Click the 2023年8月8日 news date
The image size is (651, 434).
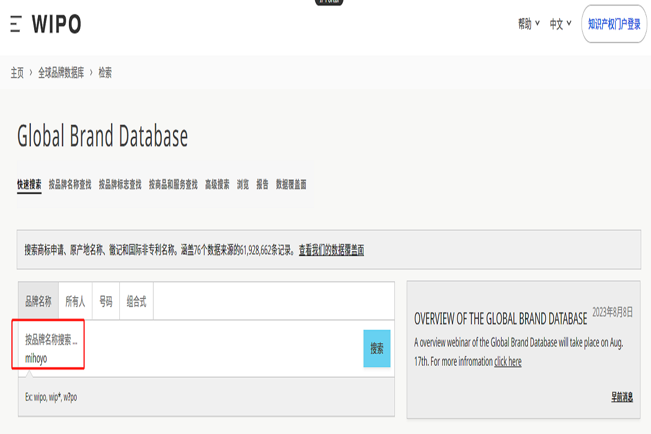613,312
